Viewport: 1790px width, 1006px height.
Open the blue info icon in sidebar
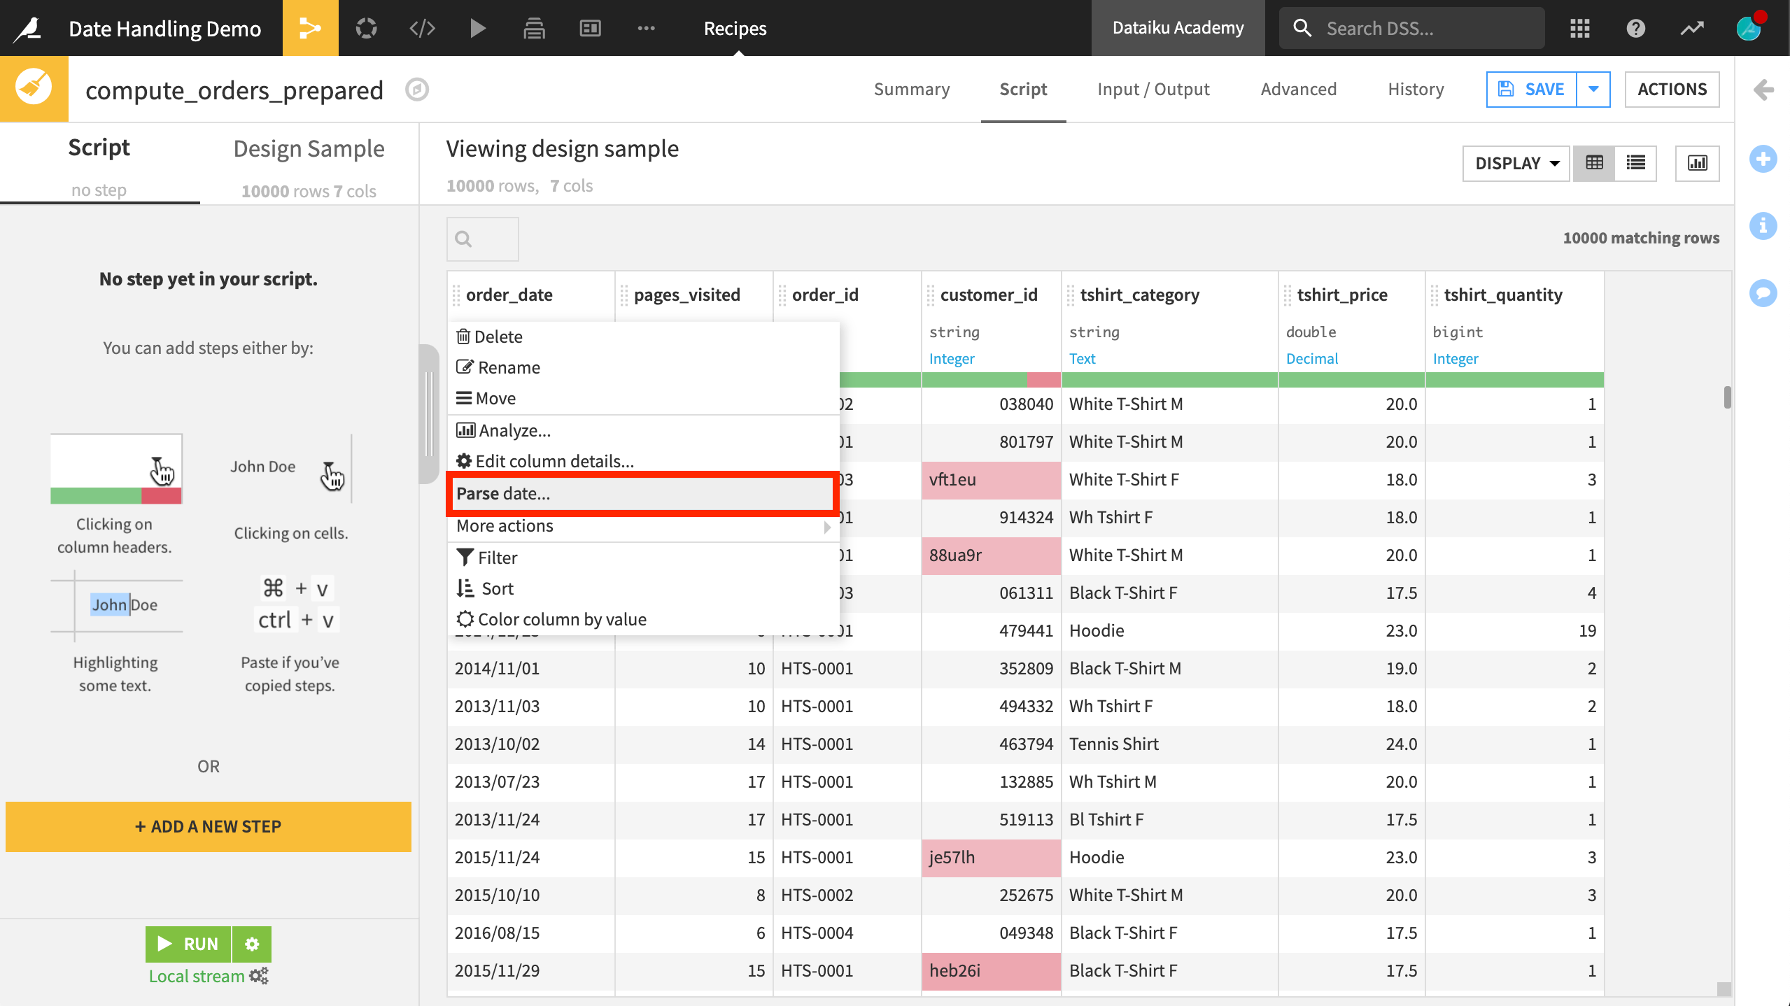[1763, 226]
